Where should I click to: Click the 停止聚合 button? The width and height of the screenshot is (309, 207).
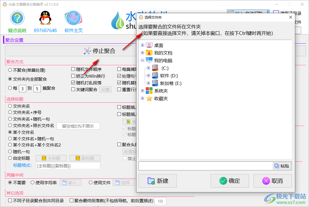point(100,51)
